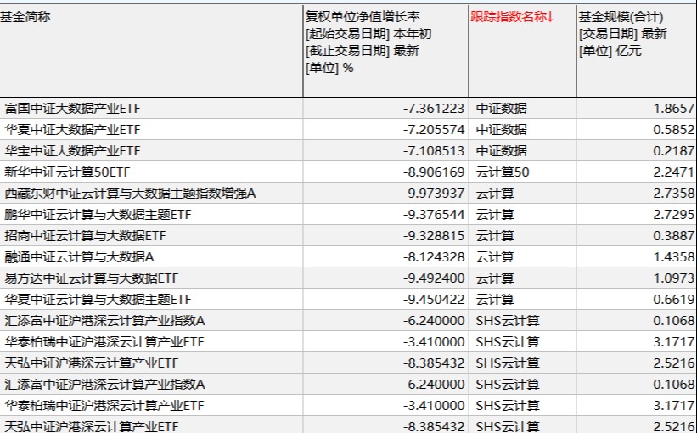The height and width of the screenshot is (433, 697).
Task: Select the 1.4358 size cell
Action: (673, 257)
